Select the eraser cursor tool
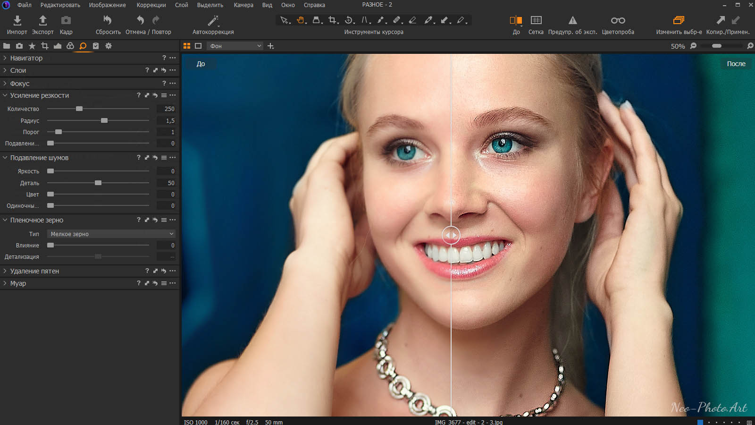755x425 pixels. 412,20
